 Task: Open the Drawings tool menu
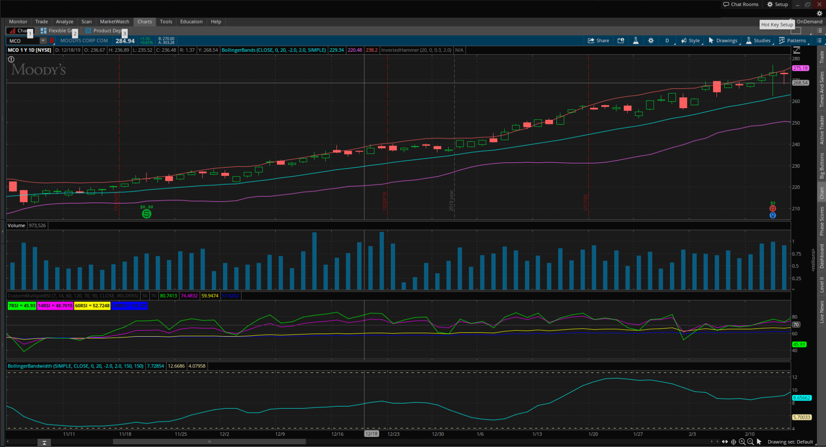click(723, 40)
